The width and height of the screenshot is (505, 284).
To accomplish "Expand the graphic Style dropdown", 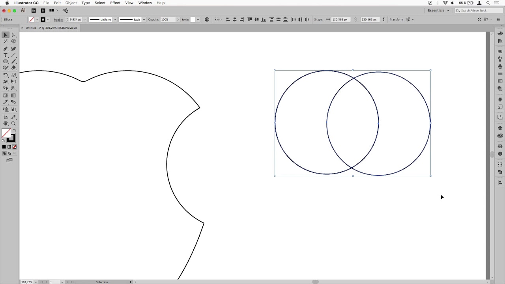I will [x=198, y=19].
